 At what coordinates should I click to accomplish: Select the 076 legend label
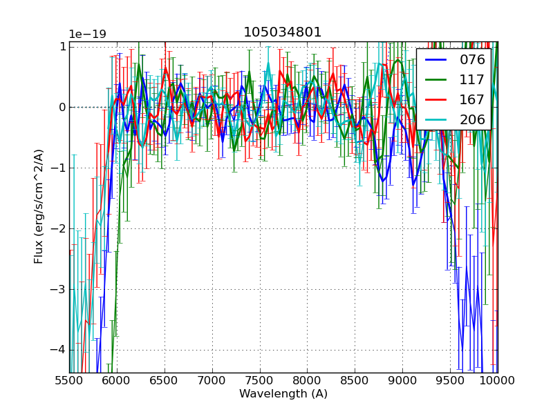[x=471, y=59]
